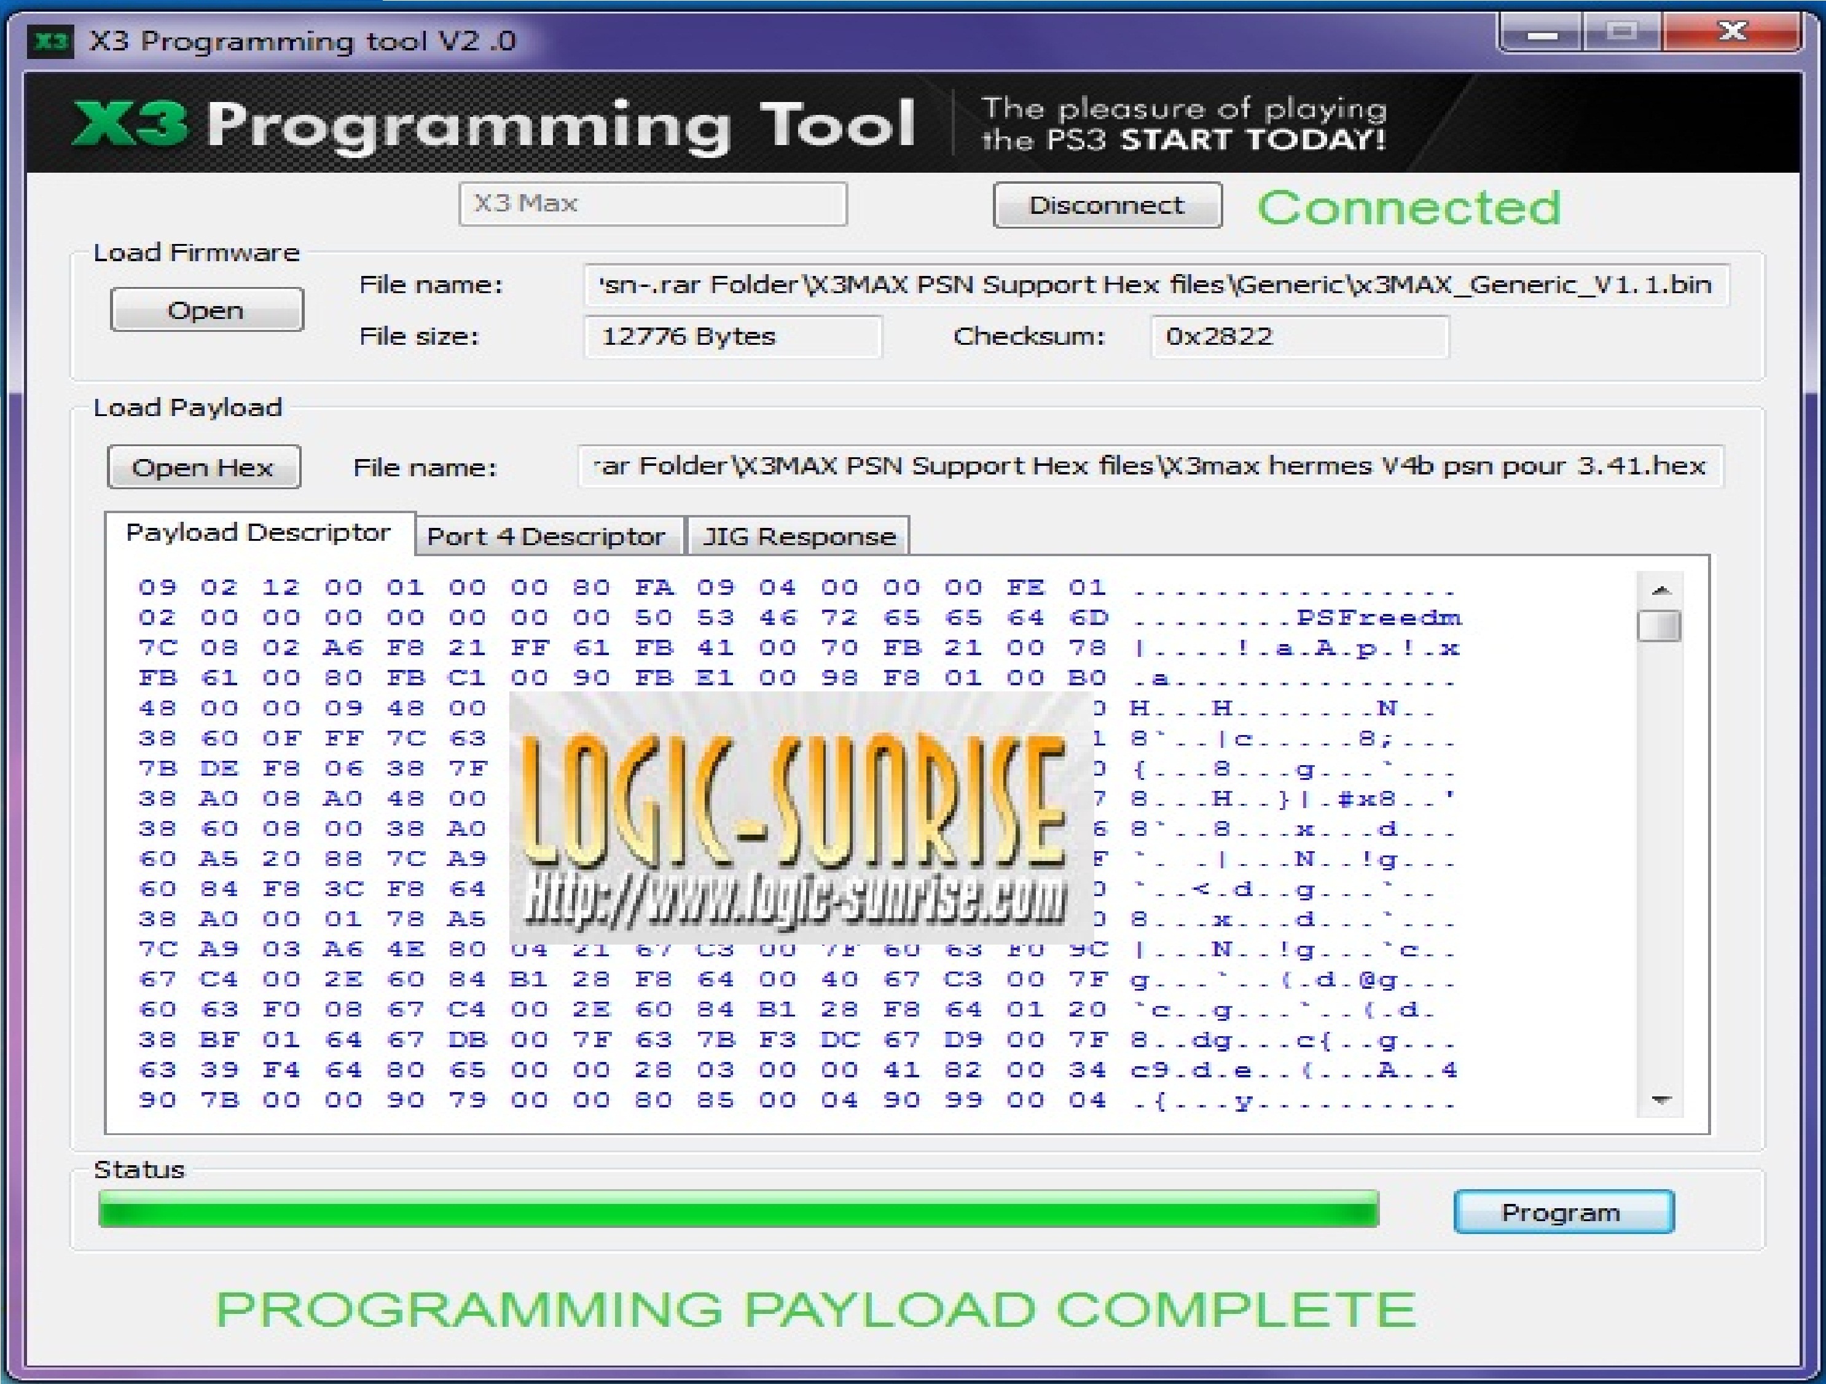Click the File size label

[x=420, y=337]
